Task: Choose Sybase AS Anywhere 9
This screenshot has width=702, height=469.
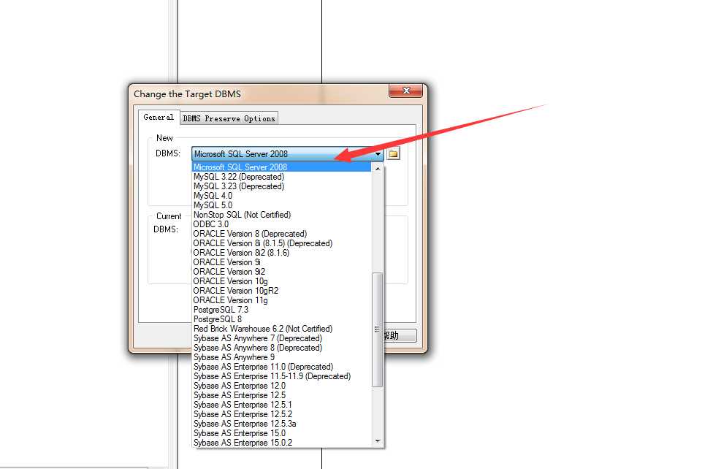Action: 282,357
